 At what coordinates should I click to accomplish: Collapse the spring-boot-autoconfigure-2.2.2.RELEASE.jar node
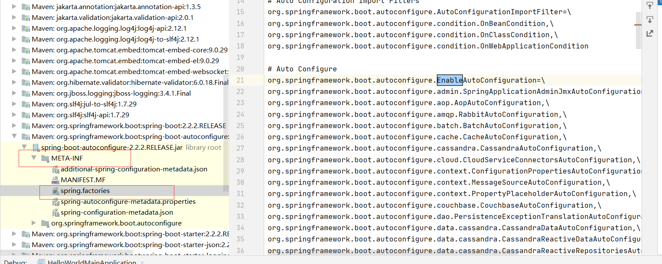[x=24, y=148]
